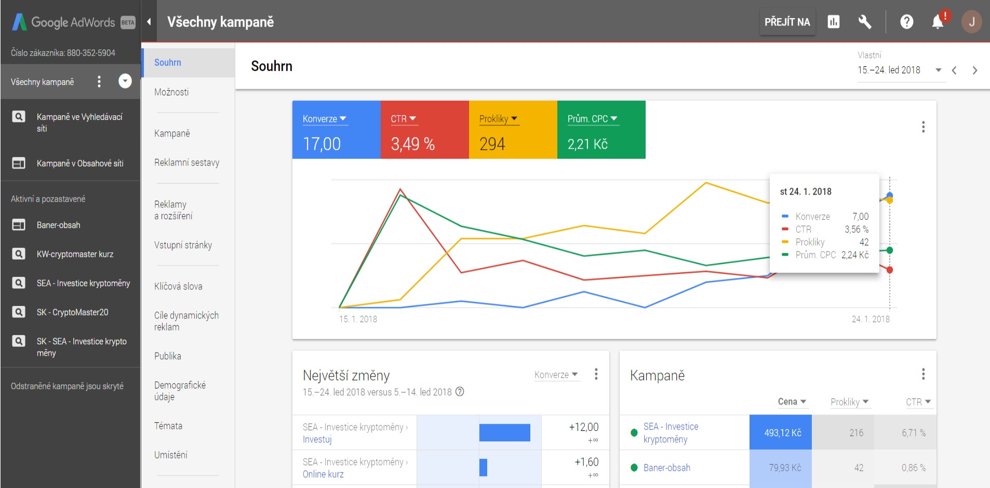Select the yellow Prokliky metric tile
990x488 pixels.
pyautogui.click(x=513, y=130)
